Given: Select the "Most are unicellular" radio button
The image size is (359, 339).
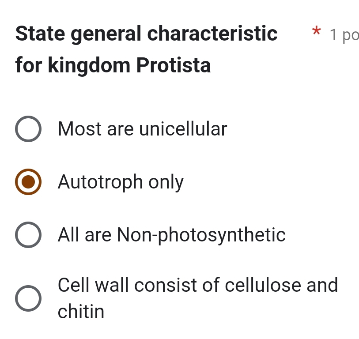Looking at the screenshot, I should 29,129.
